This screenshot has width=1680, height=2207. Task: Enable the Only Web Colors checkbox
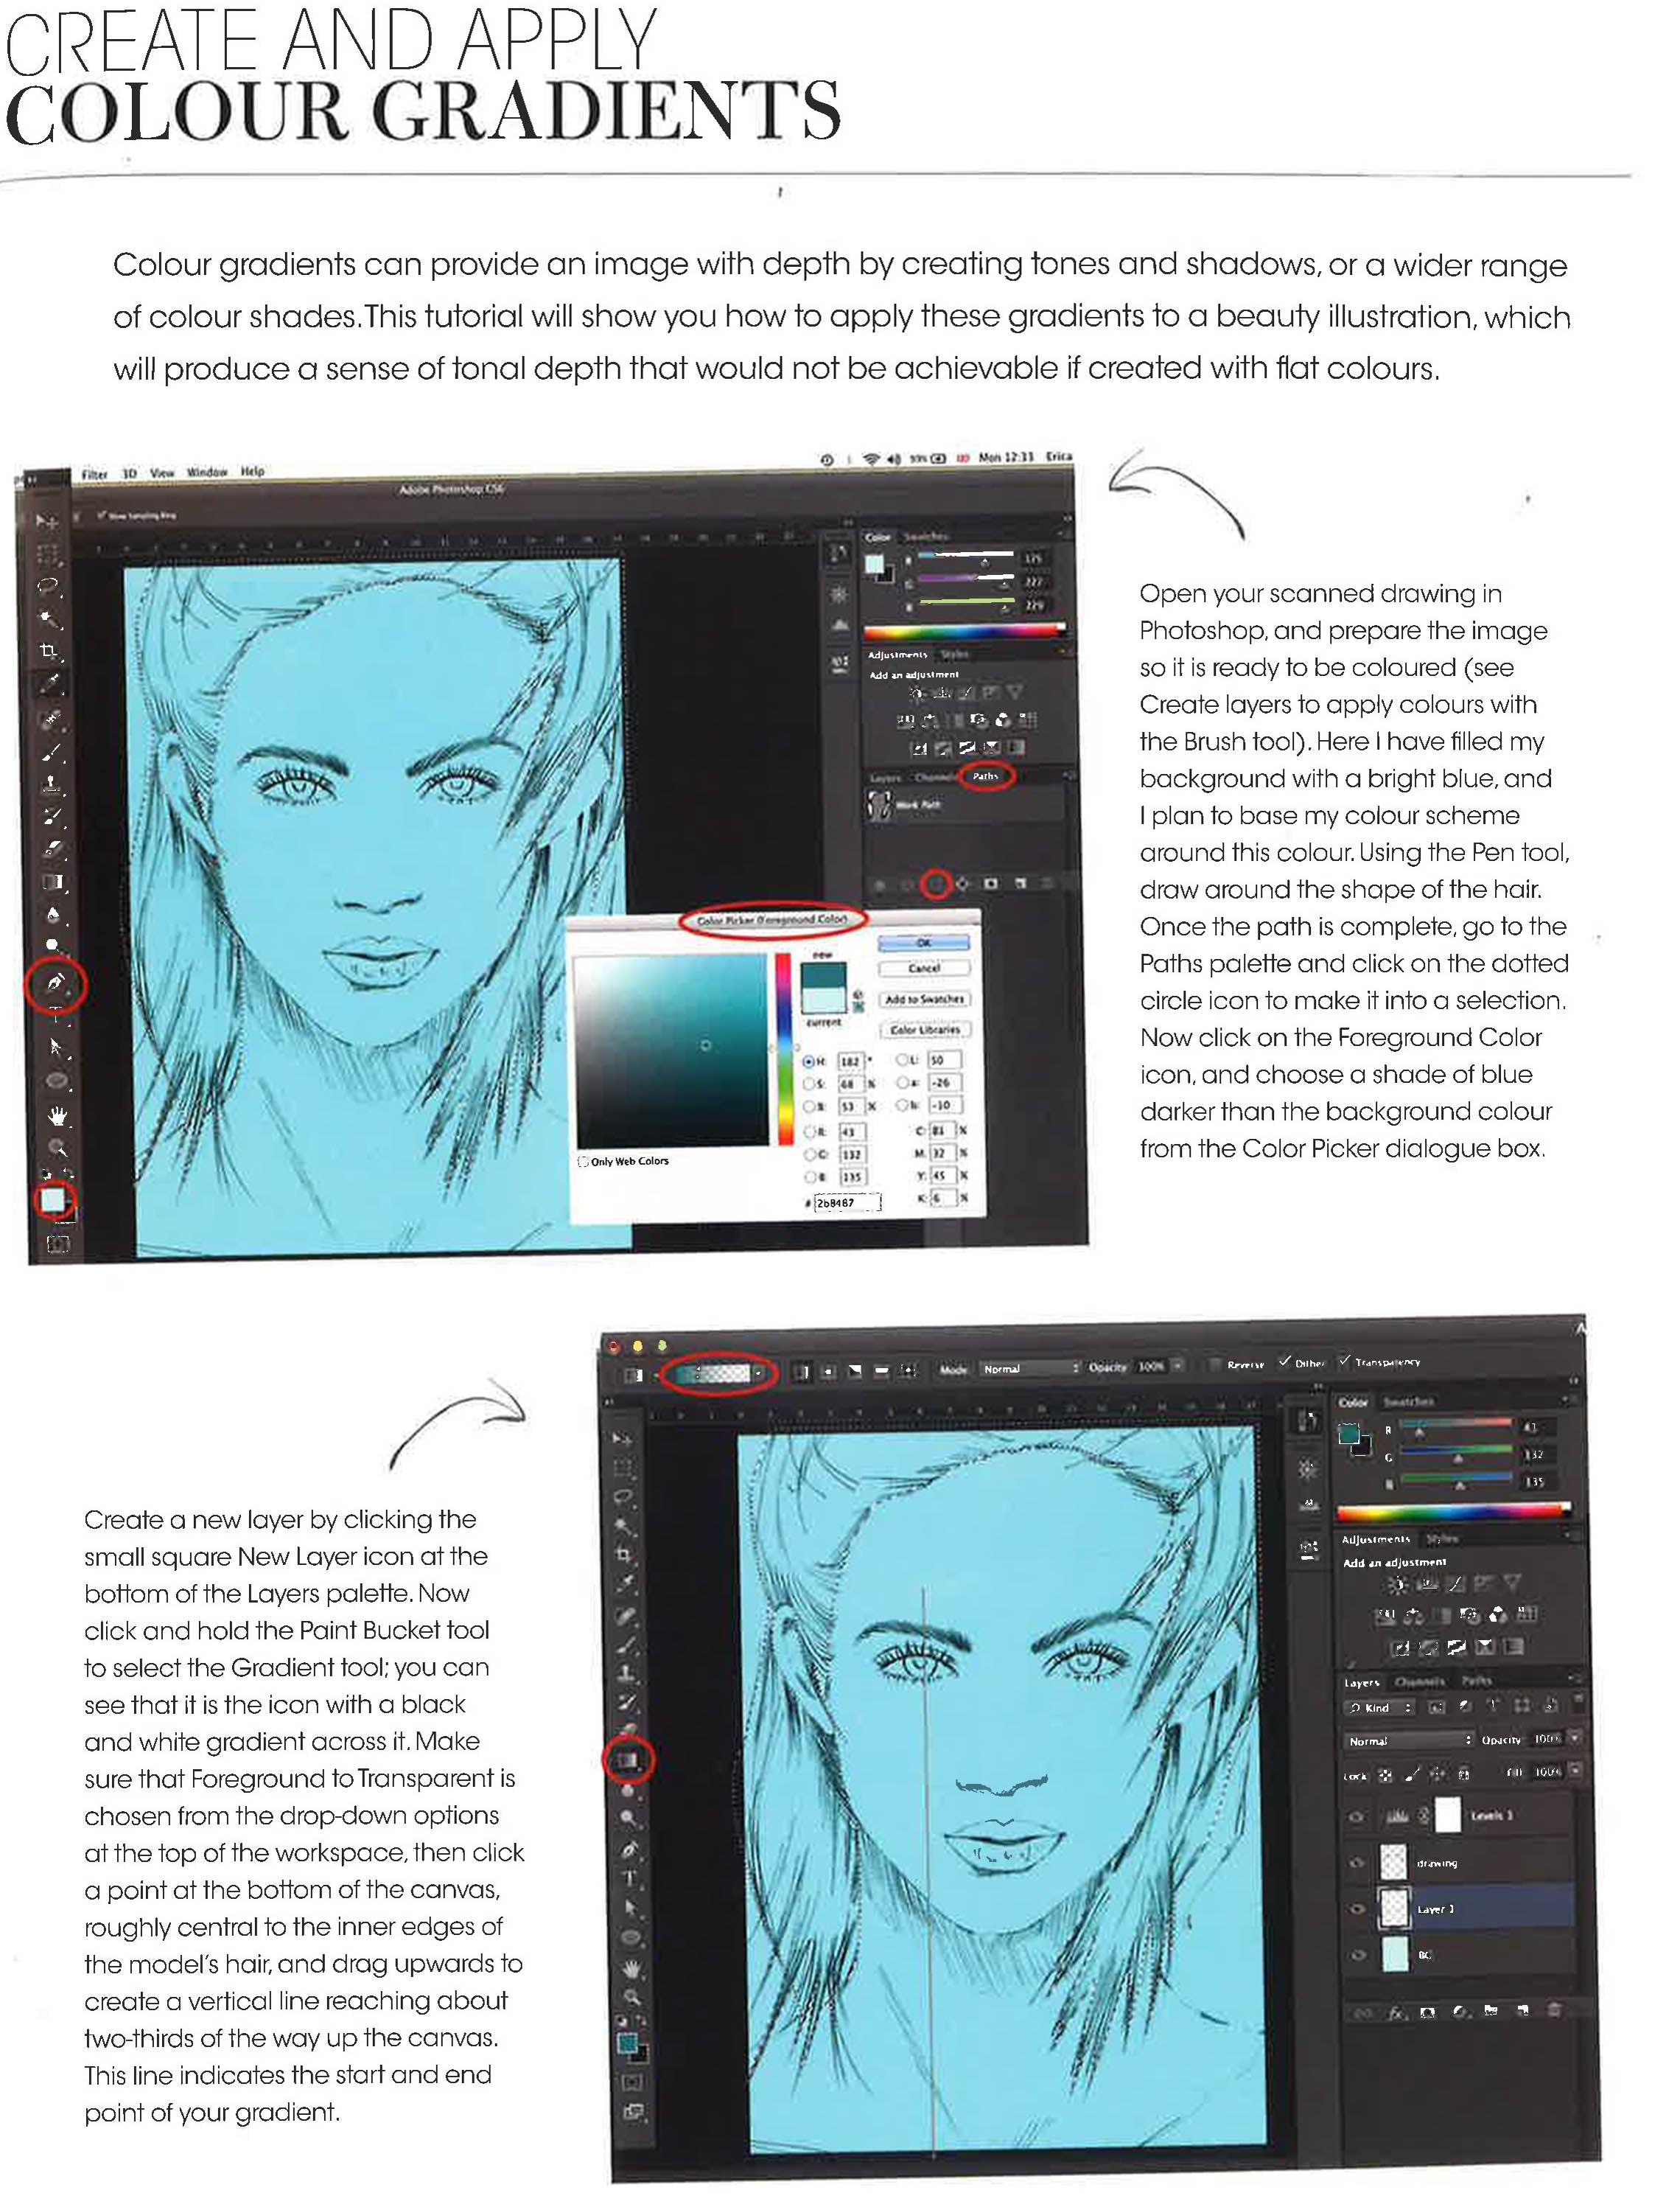[x=583, y=1162]
